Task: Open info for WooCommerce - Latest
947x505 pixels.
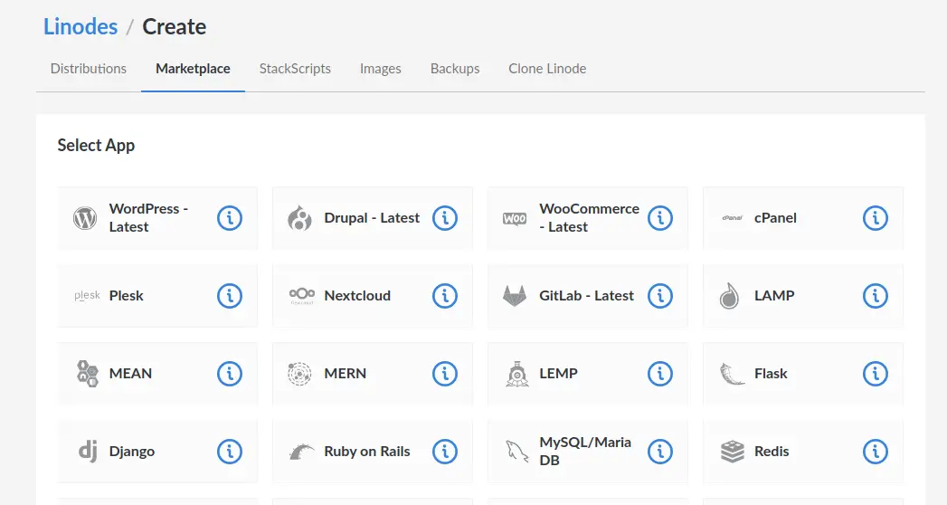Action: [x=660, y=217]
